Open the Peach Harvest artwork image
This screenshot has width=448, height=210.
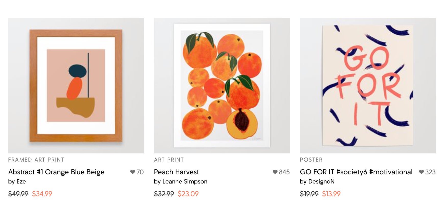point(222,86)
